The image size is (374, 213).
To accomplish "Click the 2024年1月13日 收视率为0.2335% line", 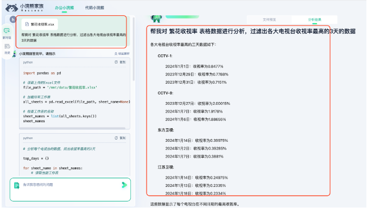I will coord(195,185).
